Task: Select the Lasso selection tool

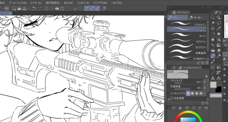Action: coord(219,23)
